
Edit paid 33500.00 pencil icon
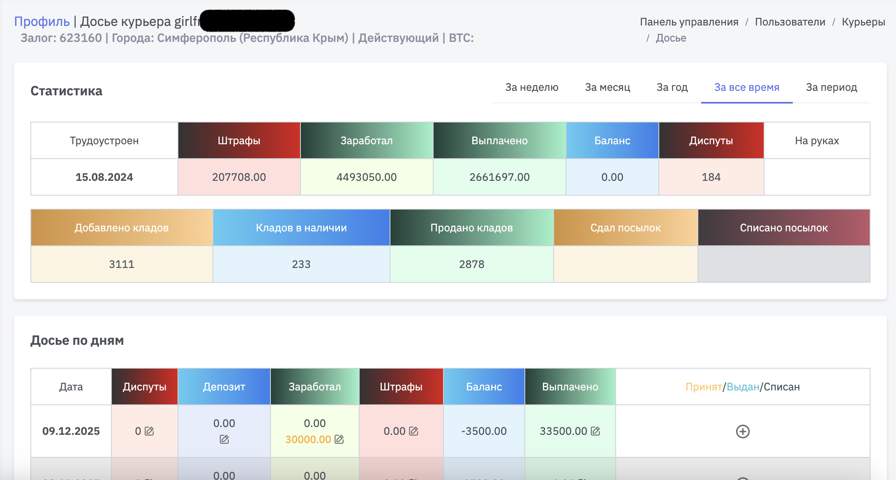595,431
